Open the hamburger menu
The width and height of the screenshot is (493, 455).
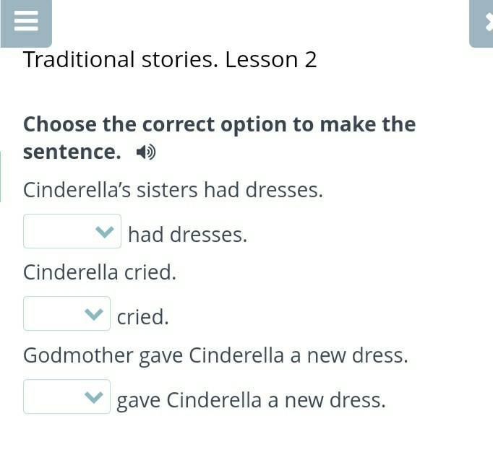pyautogui.click(x=25, y=22)
